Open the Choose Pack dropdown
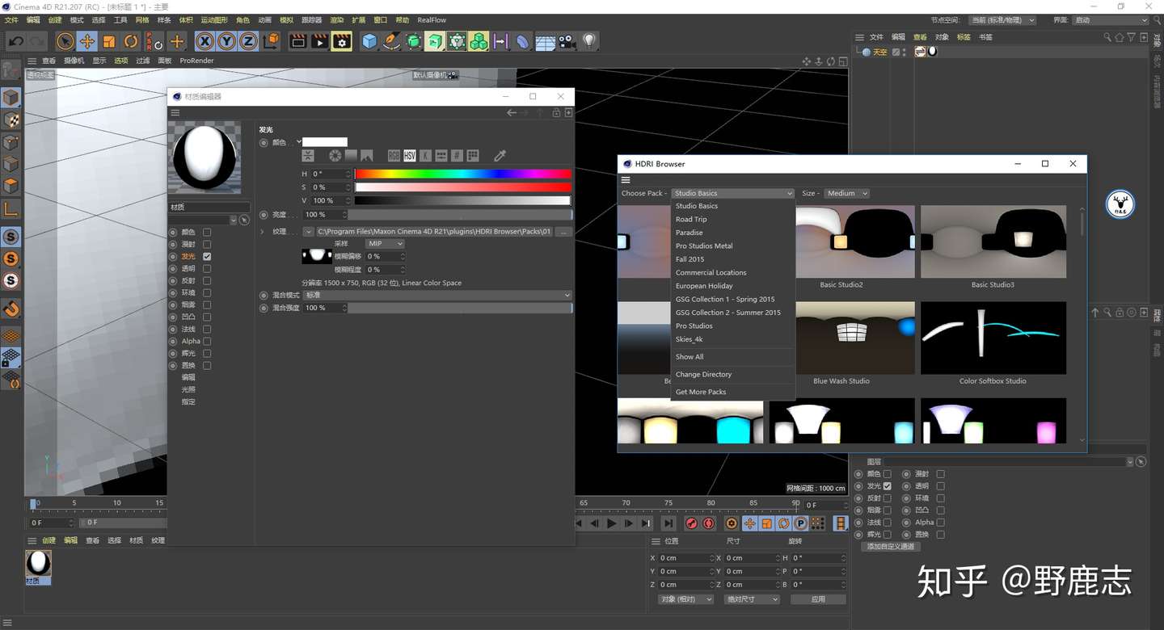 (x=733, y=193)
